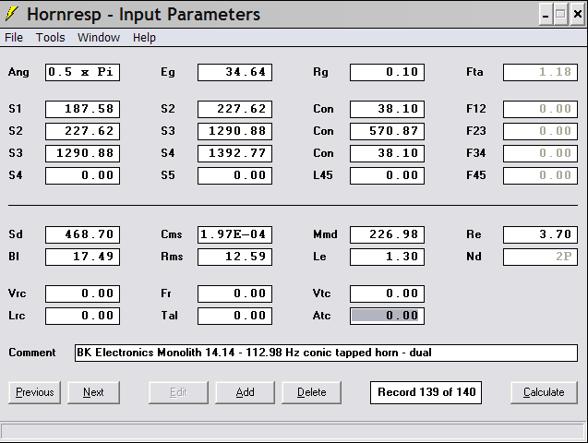Click the Mmd field with 226.98
588x443 pixels.
coord(387,234)
